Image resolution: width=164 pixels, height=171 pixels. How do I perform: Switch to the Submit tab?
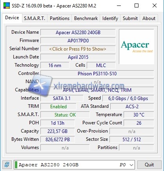coord(130,18)
